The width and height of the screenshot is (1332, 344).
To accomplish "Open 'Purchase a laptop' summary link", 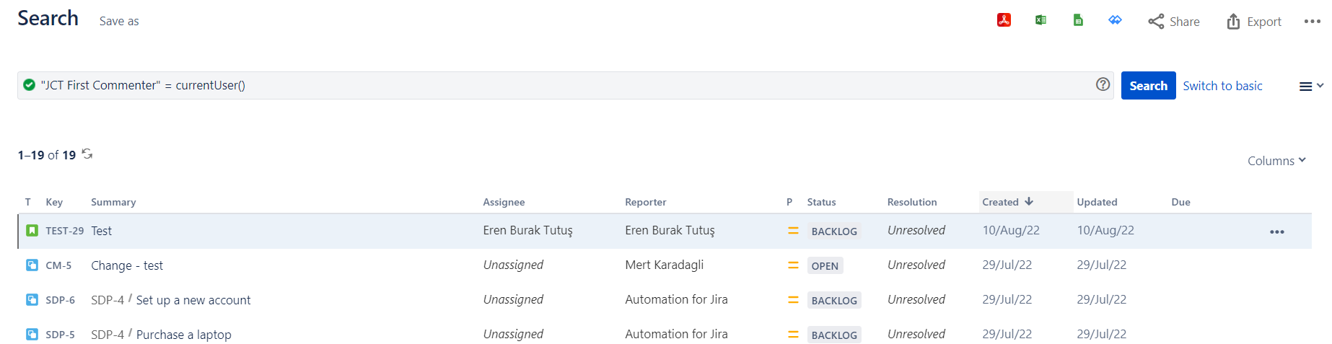I will click(184, 335).
